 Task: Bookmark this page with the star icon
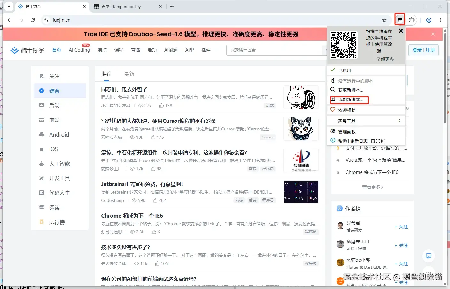384,20
